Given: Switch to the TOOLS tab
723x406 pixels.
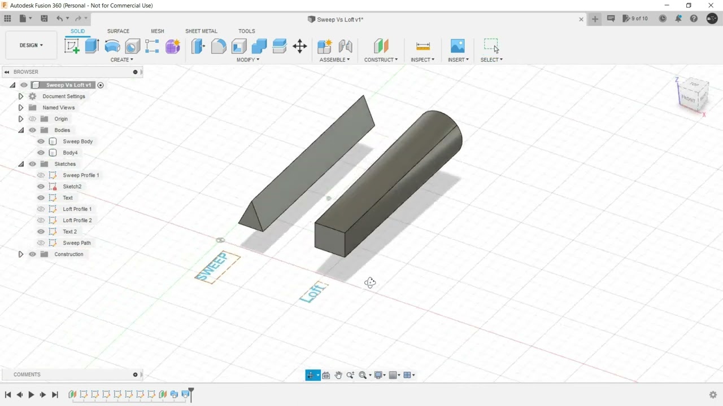Looking at the screenshot, I should coord(246,31).
